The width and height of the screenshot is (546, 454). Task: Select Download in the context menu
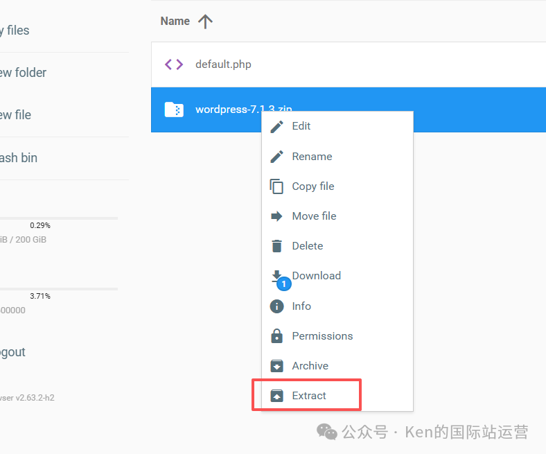(x=337, y=276)
